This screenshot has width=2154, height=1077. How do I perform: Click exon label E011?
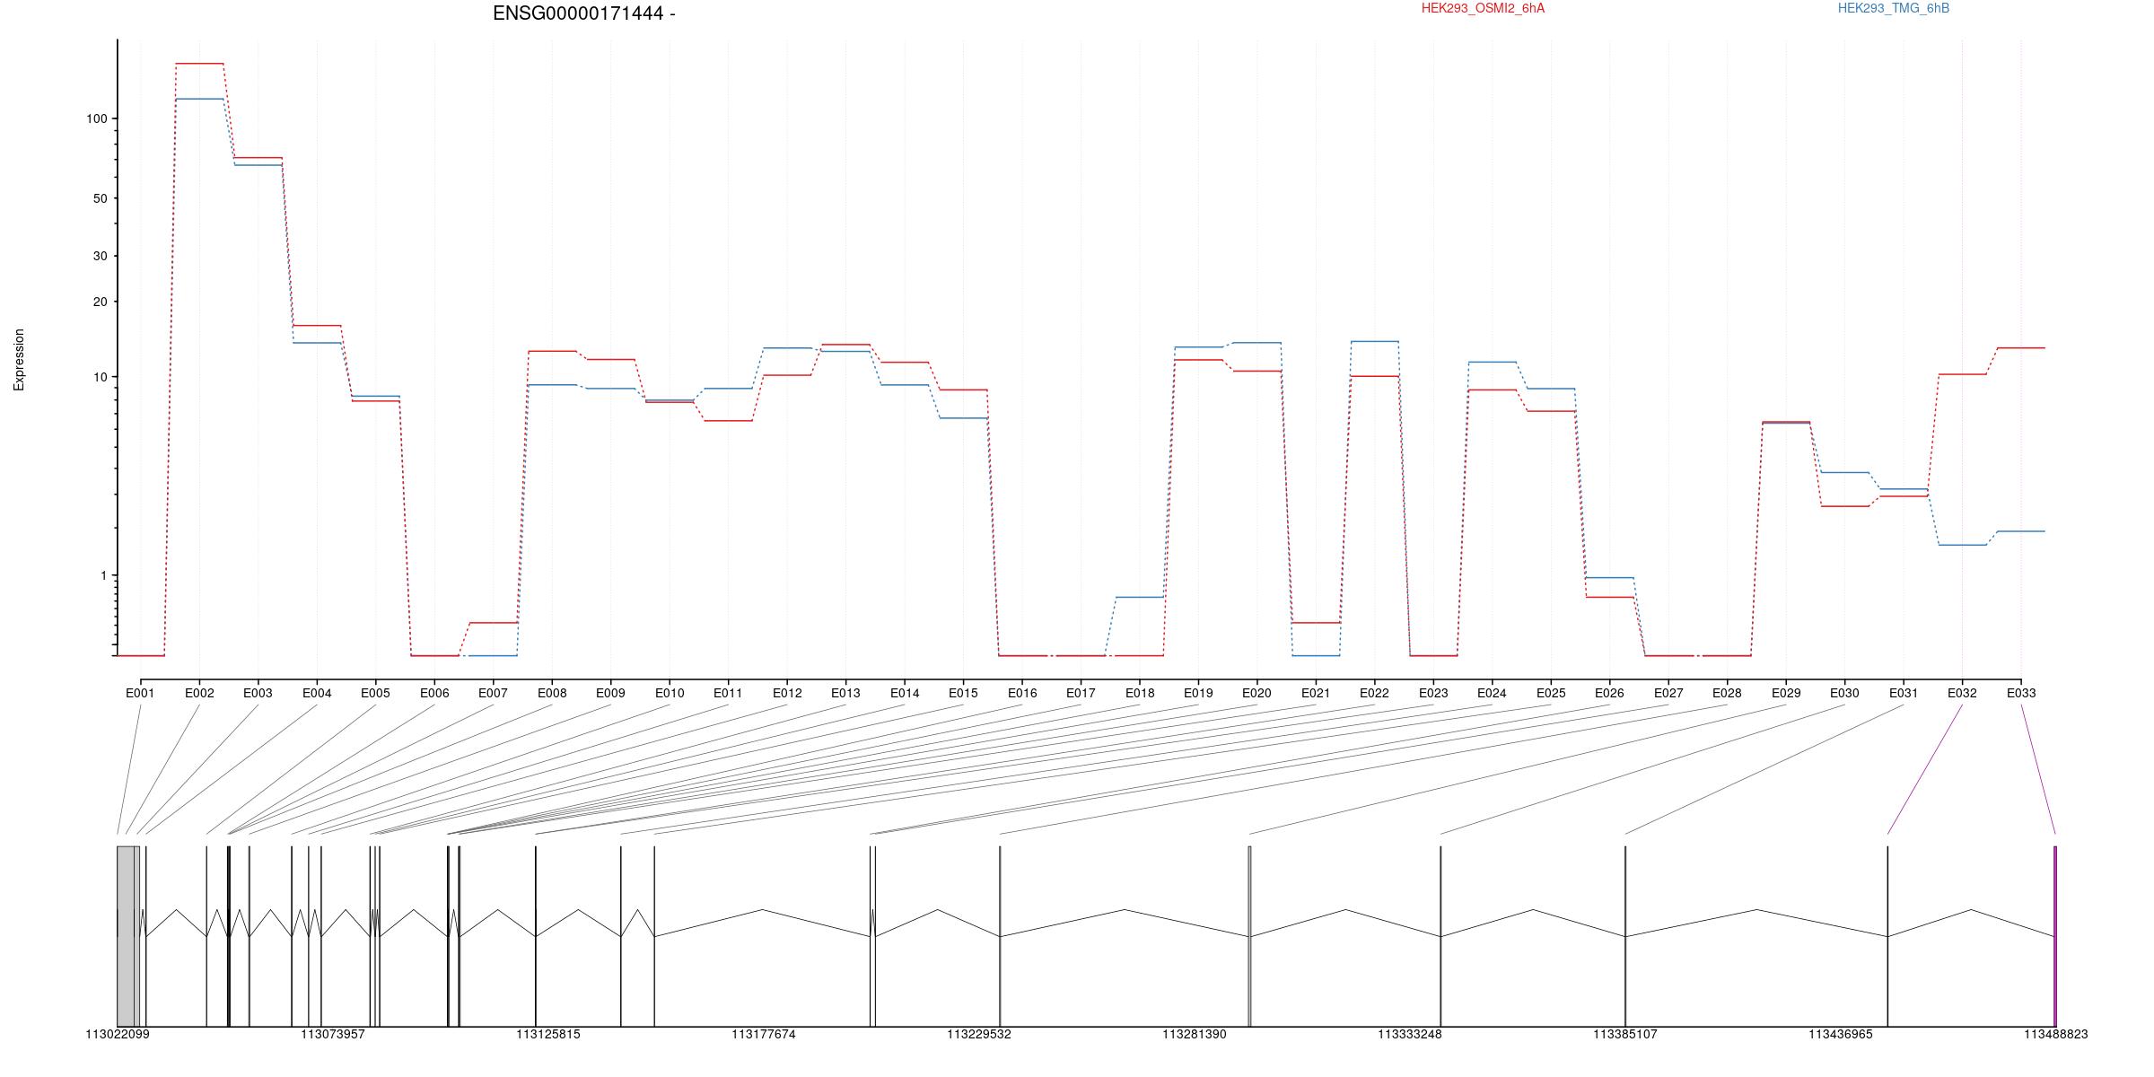pos(728,693)
